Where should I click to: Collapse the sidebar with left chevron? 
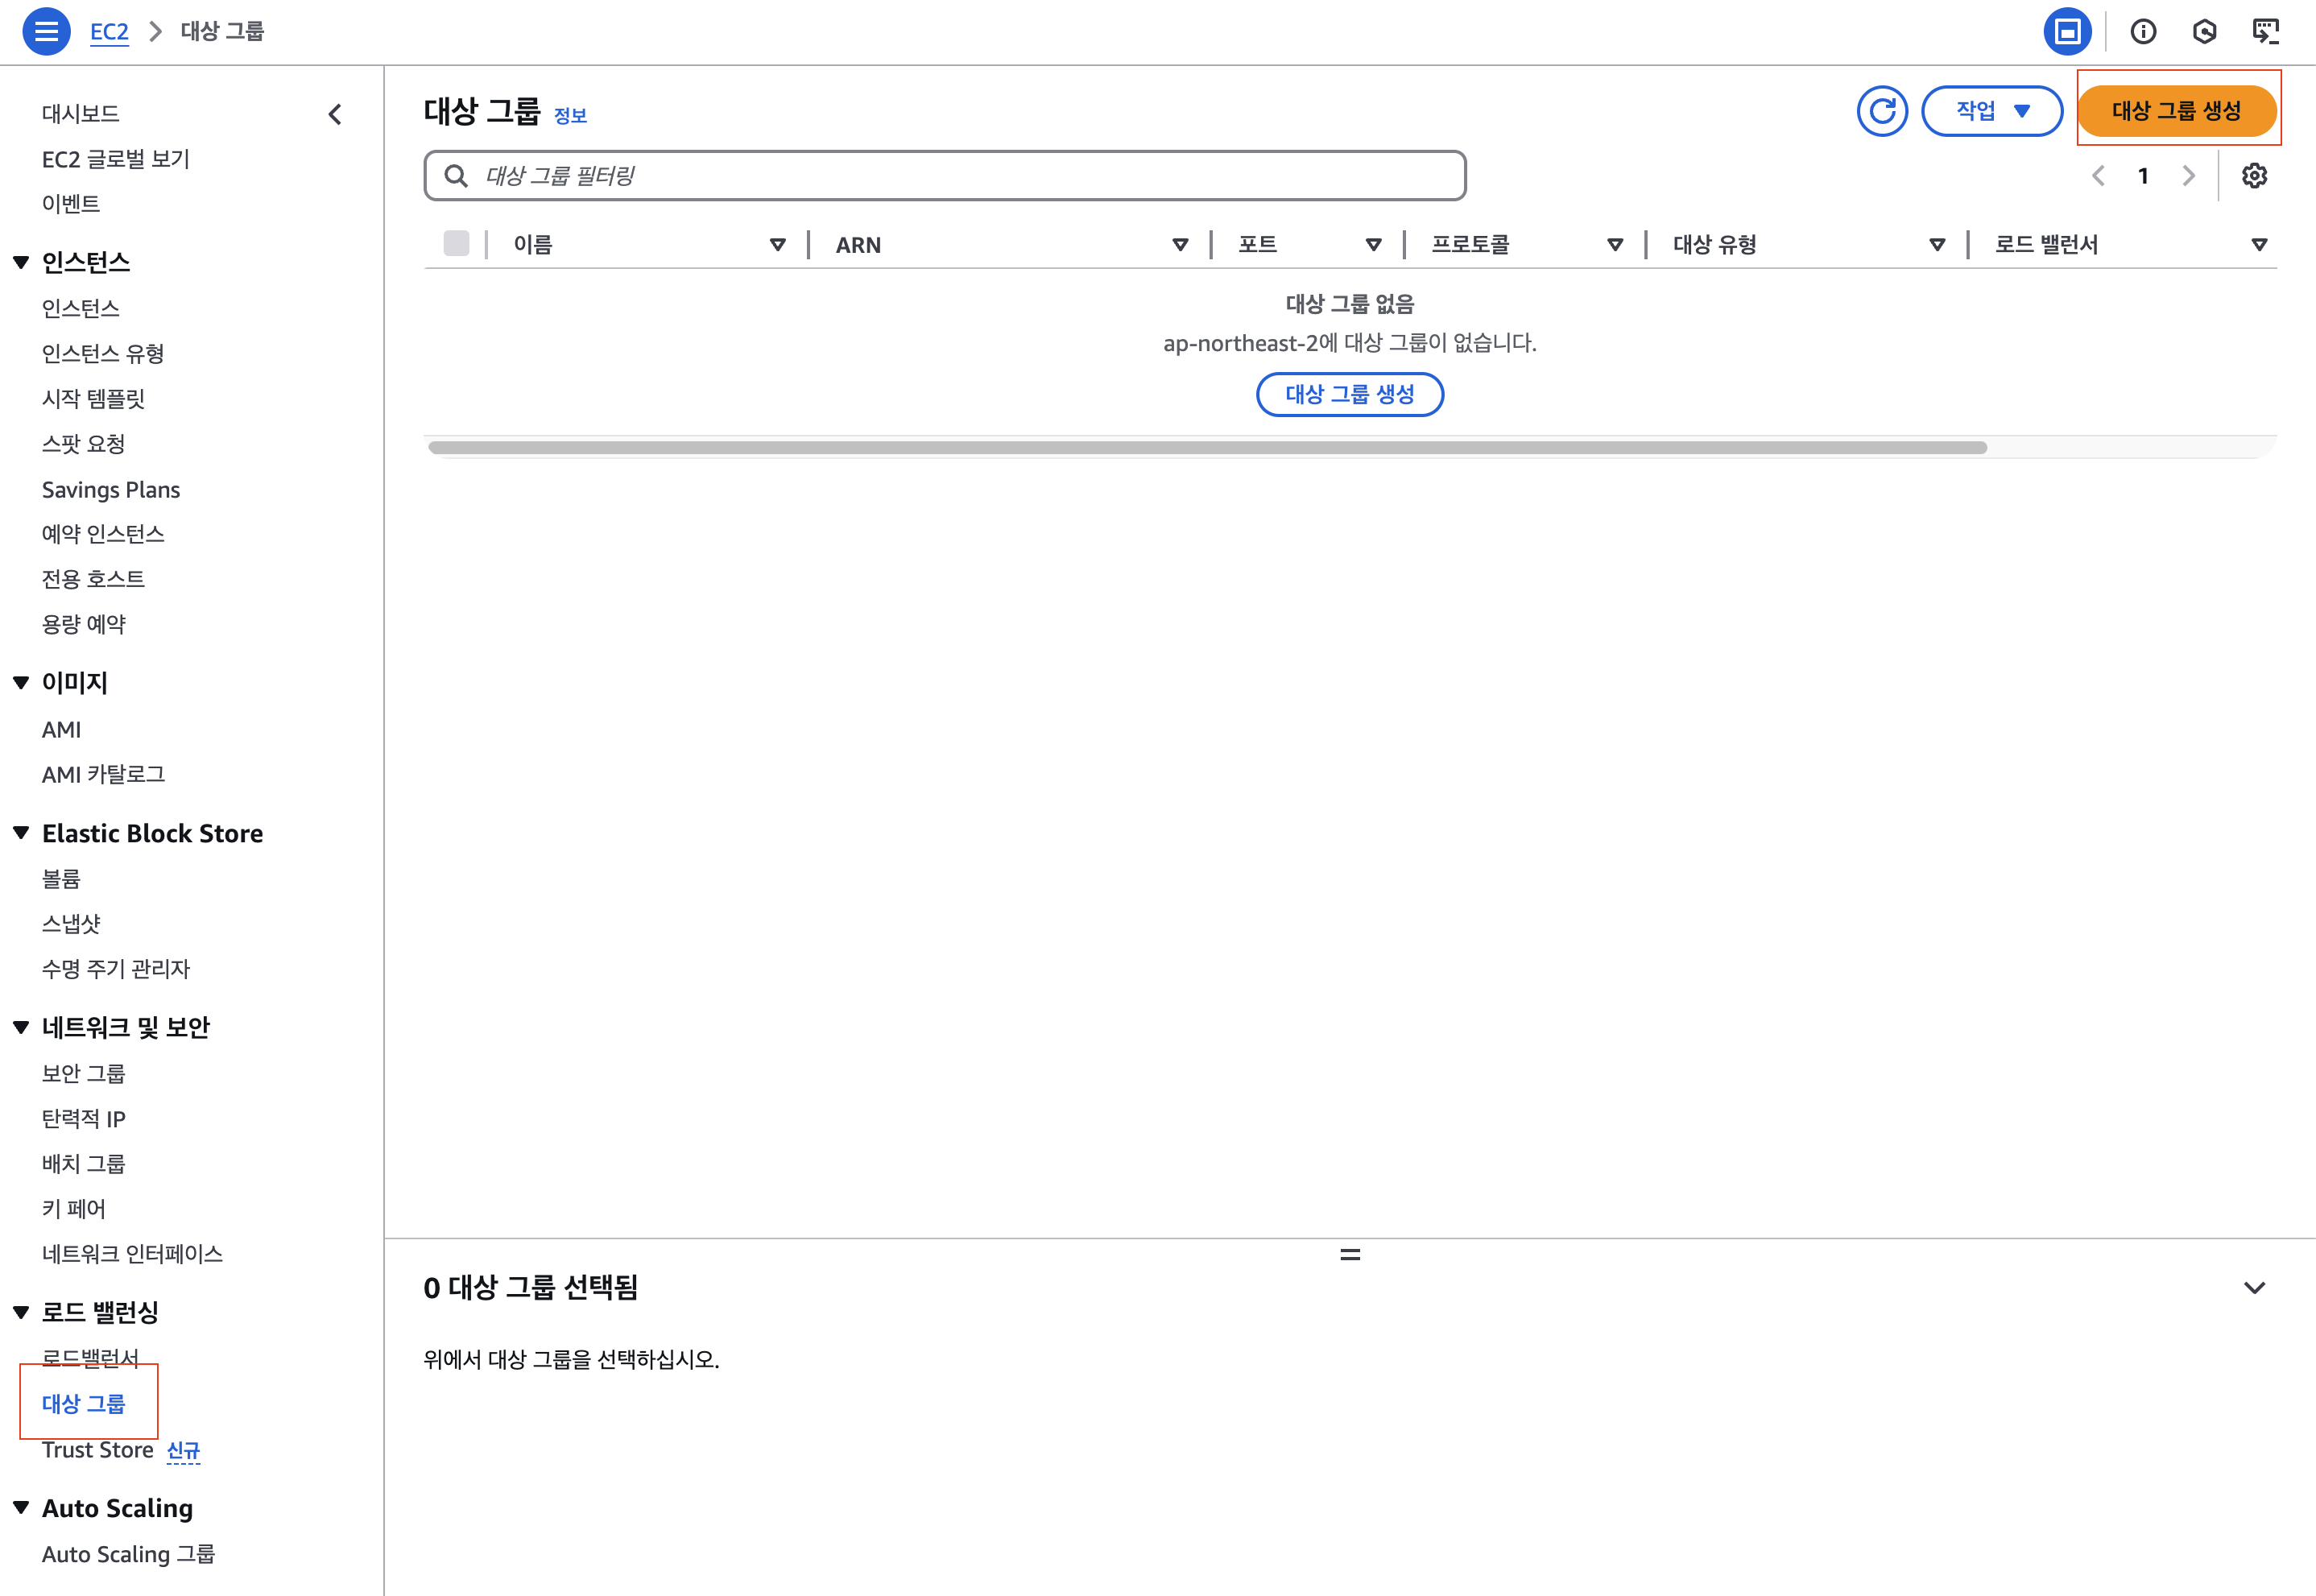[x=335, y=115]
